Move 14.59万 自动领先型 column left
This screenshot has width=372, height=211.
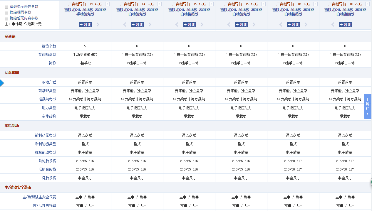pyautogui.click(x=125, y=25)
